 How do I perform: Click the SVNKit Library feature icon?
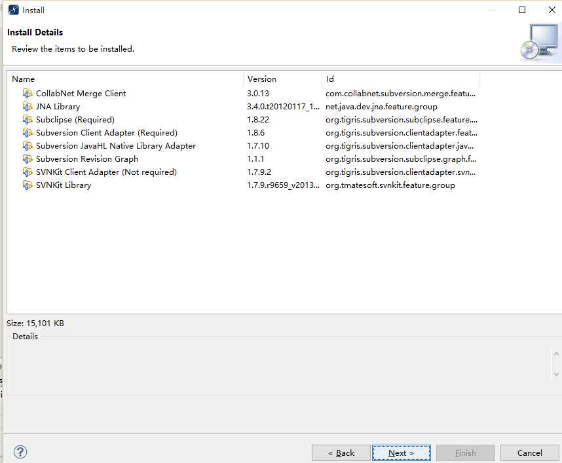pos(28,185)
